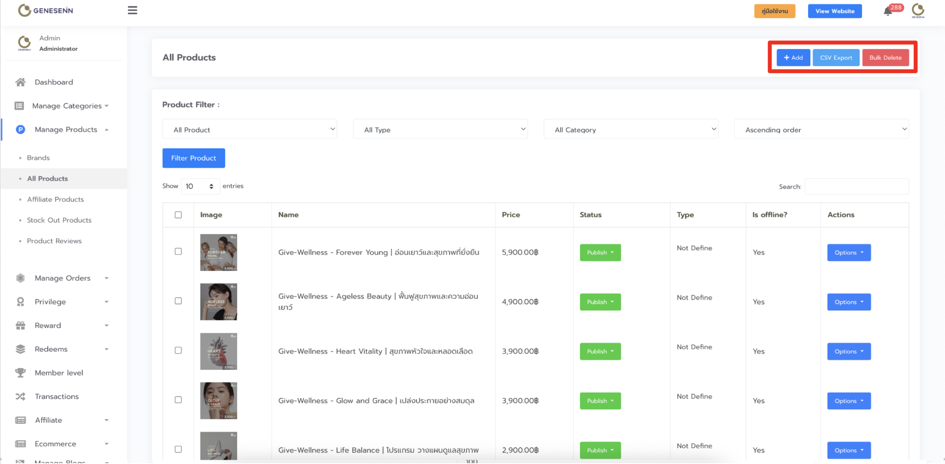Click the Transactions shuffle icon
945x464 pixels.
tap(21, 396)
